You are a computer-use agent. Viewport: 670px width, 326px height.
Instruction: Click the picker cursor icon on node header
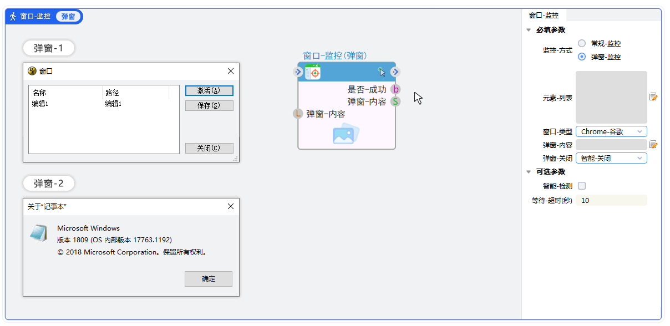[x=382, y=72]
